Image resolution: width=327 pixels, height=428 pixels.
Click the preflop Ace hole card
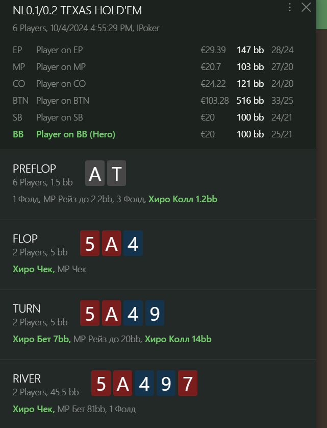[95, 174]
